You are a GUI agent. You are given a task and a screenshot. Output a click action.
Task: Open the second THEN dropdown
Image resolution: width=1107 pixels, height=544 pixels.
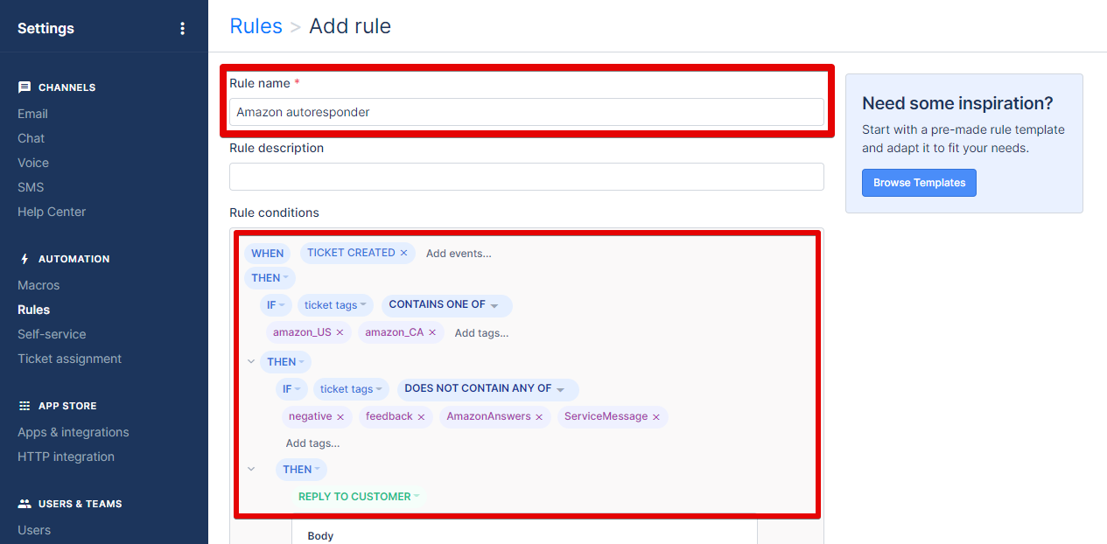(285, 362)
